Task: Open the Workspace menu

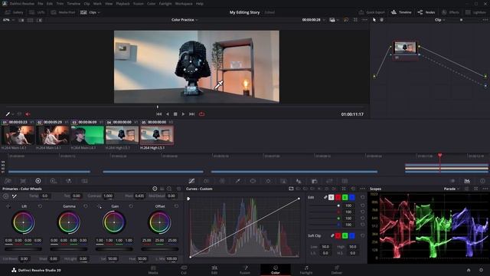Action: click(x=184, y=4)
